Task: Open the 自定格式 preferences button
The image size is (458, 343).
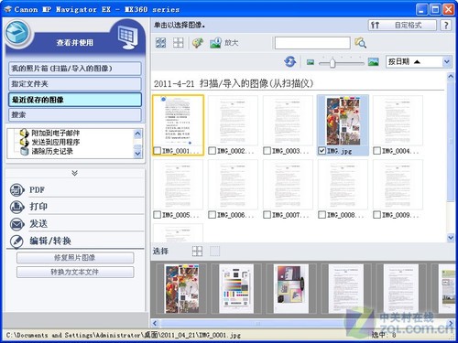Action: (402, 26)
